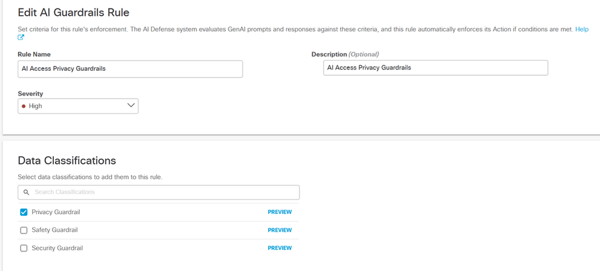This screenshot has height=271, width=600.
Task: Click the magnifier icon in Search Classifications
Action: pyautogui.click(x=27, y=192)
